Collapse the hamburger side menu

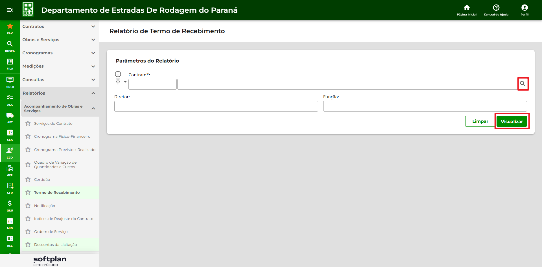click(10, 10)
